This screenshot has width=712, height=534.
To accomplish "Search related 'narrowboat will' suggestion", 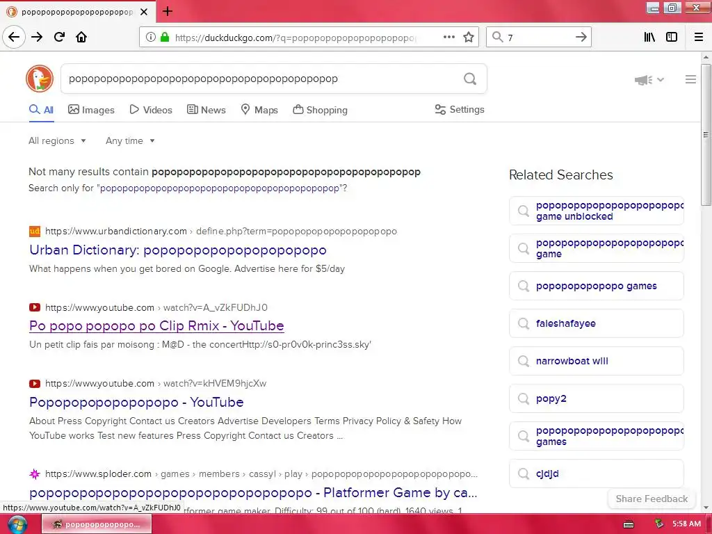I will click(596, 361).
